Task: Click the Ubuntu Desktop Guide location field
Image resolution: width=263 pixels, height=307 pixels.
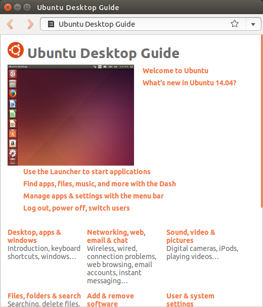Action: pos(150,24)
